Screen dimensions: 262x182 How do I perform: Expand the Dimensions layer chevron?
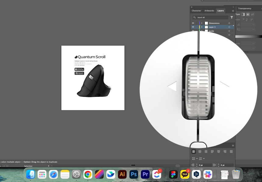(202, 23)
